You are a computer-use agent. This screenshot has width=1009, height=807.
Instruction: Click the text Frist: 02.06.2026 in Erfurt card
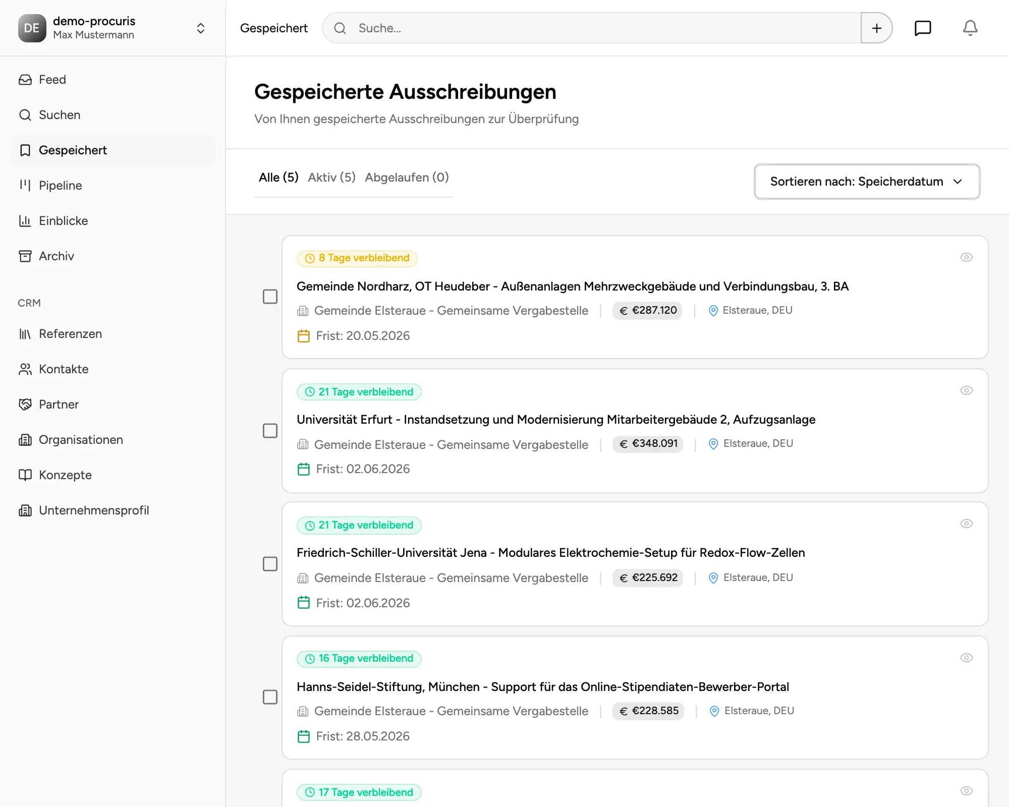pyautogui.click(x=363, y=469)
